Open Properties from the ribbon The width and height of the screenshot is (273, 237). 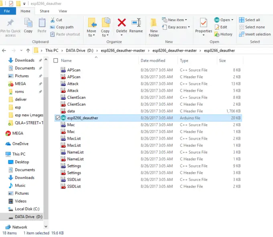click(x=204, y=26)
